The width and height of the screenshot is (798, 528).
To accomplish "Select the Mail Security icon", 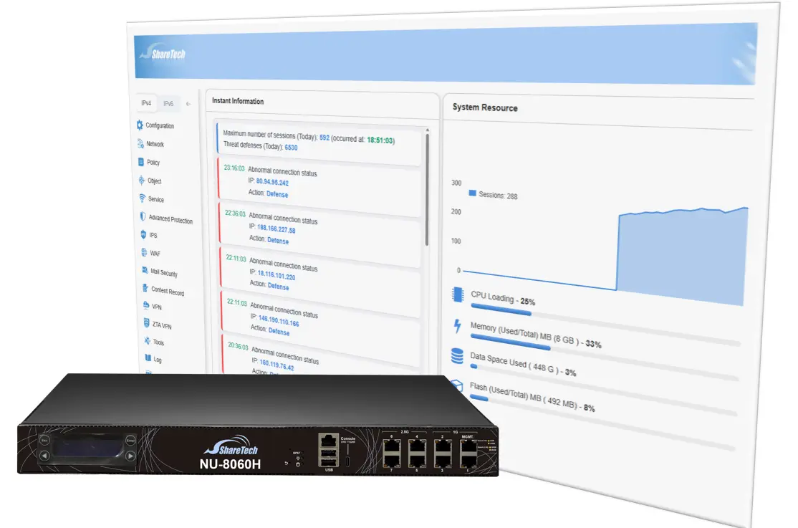I will (x=145, y=270).
